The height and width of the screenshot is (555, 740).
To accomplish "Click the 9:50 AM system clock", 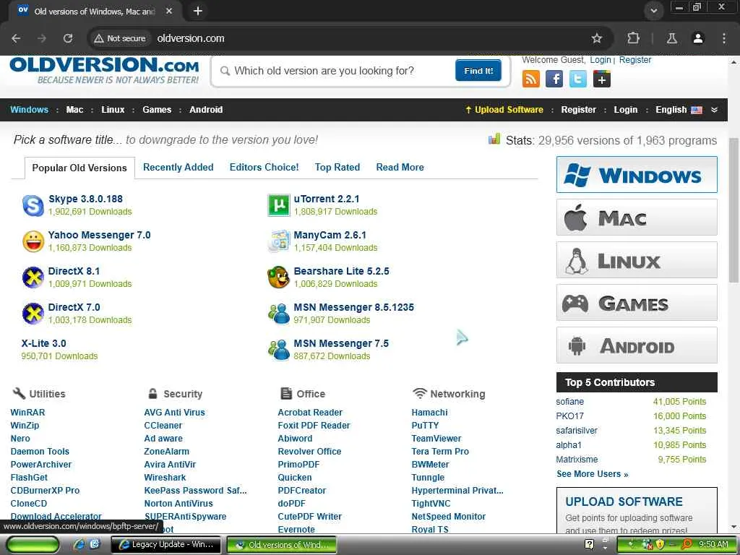I will pos(713,544).
